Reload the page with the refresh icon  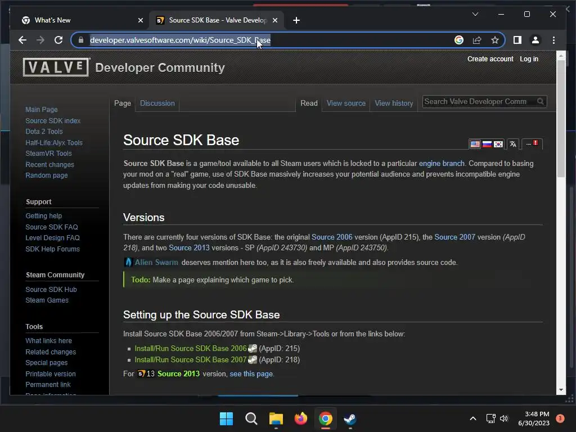pyautogui.click(x=58, y=40)
